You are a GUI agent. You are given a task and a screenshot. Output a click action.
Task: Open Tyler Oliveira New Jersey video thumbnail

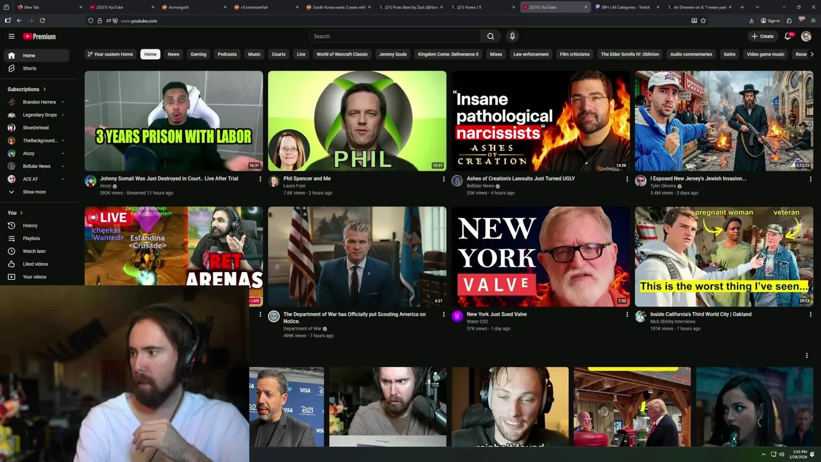[x=724, y=121]
